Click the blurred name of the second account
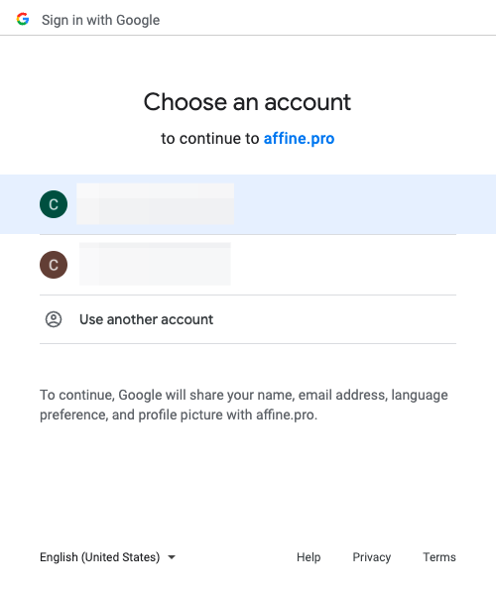Image resolution: width=496 pixels, height=594 pixels. [155, 264]
